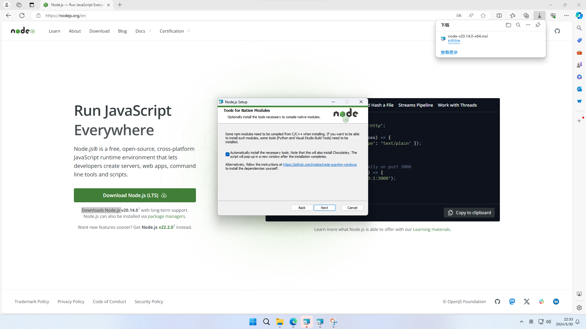The image size is (586, 329).
Task: Open Edge Settings and more menu
Action: 566,16
